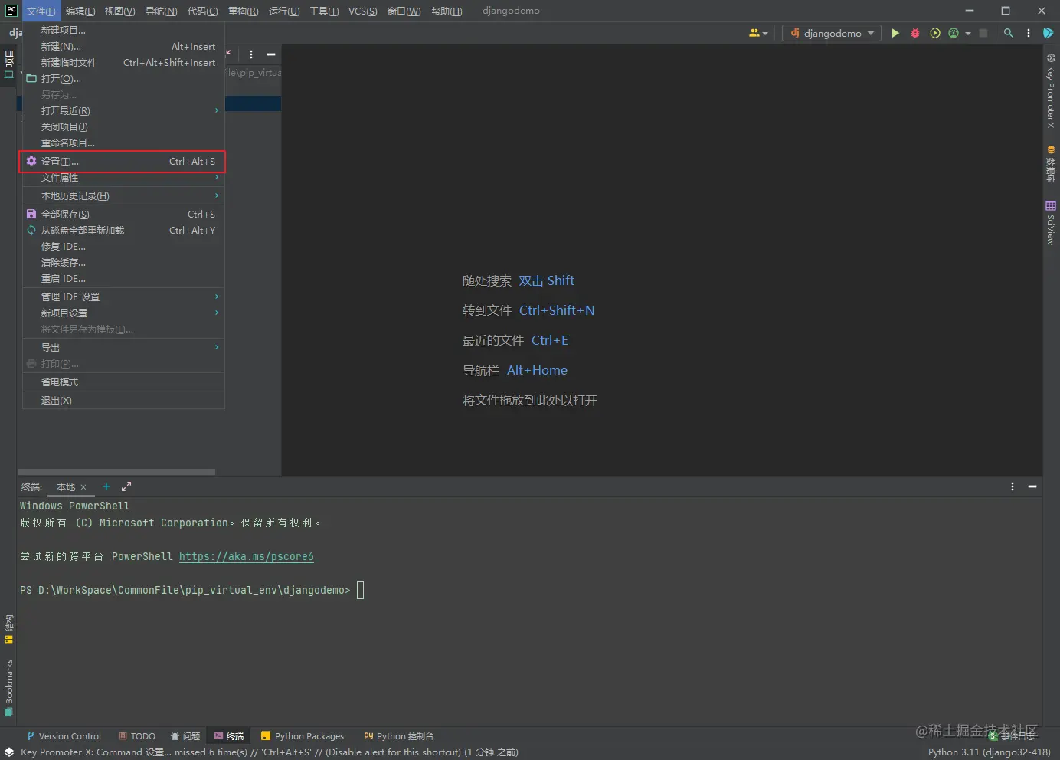Open the 结构 tool window
Viewport: 1060px width, 760px height.
(x=8, y=630)
